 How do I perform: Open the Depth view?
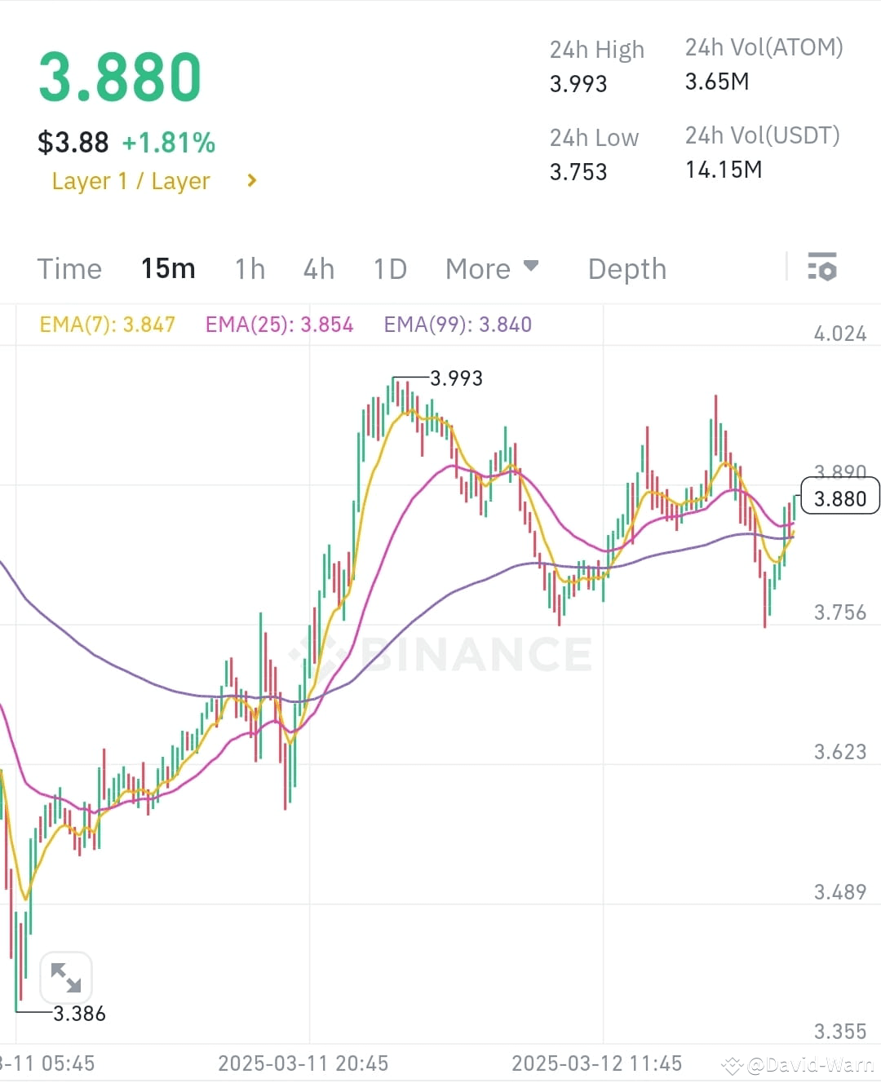[x=626, y=268]
